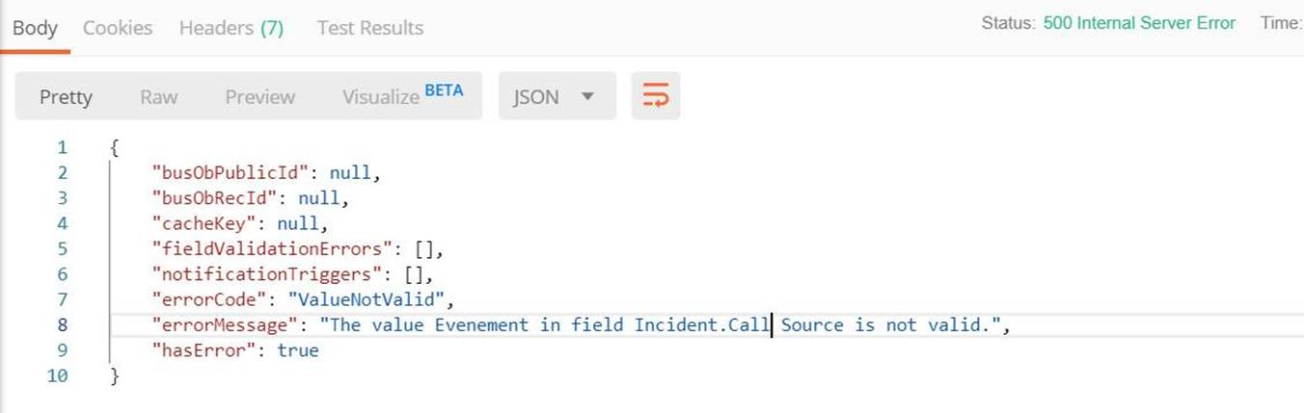Select the Headers (7) tab

(x=231, y=28)
